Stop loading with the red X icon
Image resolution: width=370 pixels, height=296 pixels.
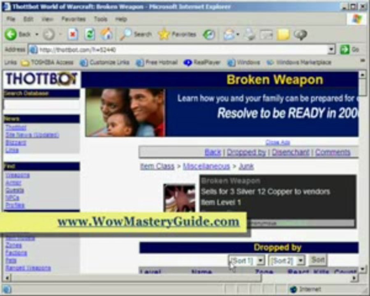pyautogui.click(x=73, y=35)
